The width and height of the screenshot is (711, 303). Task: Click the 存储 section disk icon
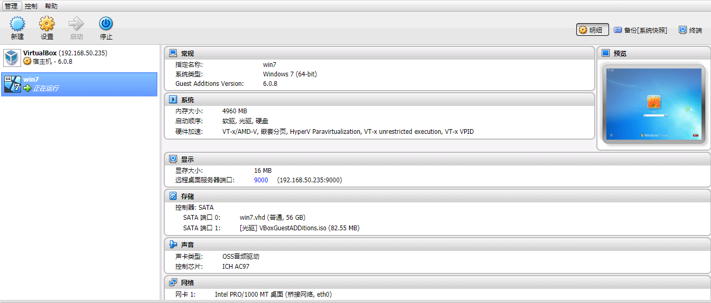click(x=173, y=196)
